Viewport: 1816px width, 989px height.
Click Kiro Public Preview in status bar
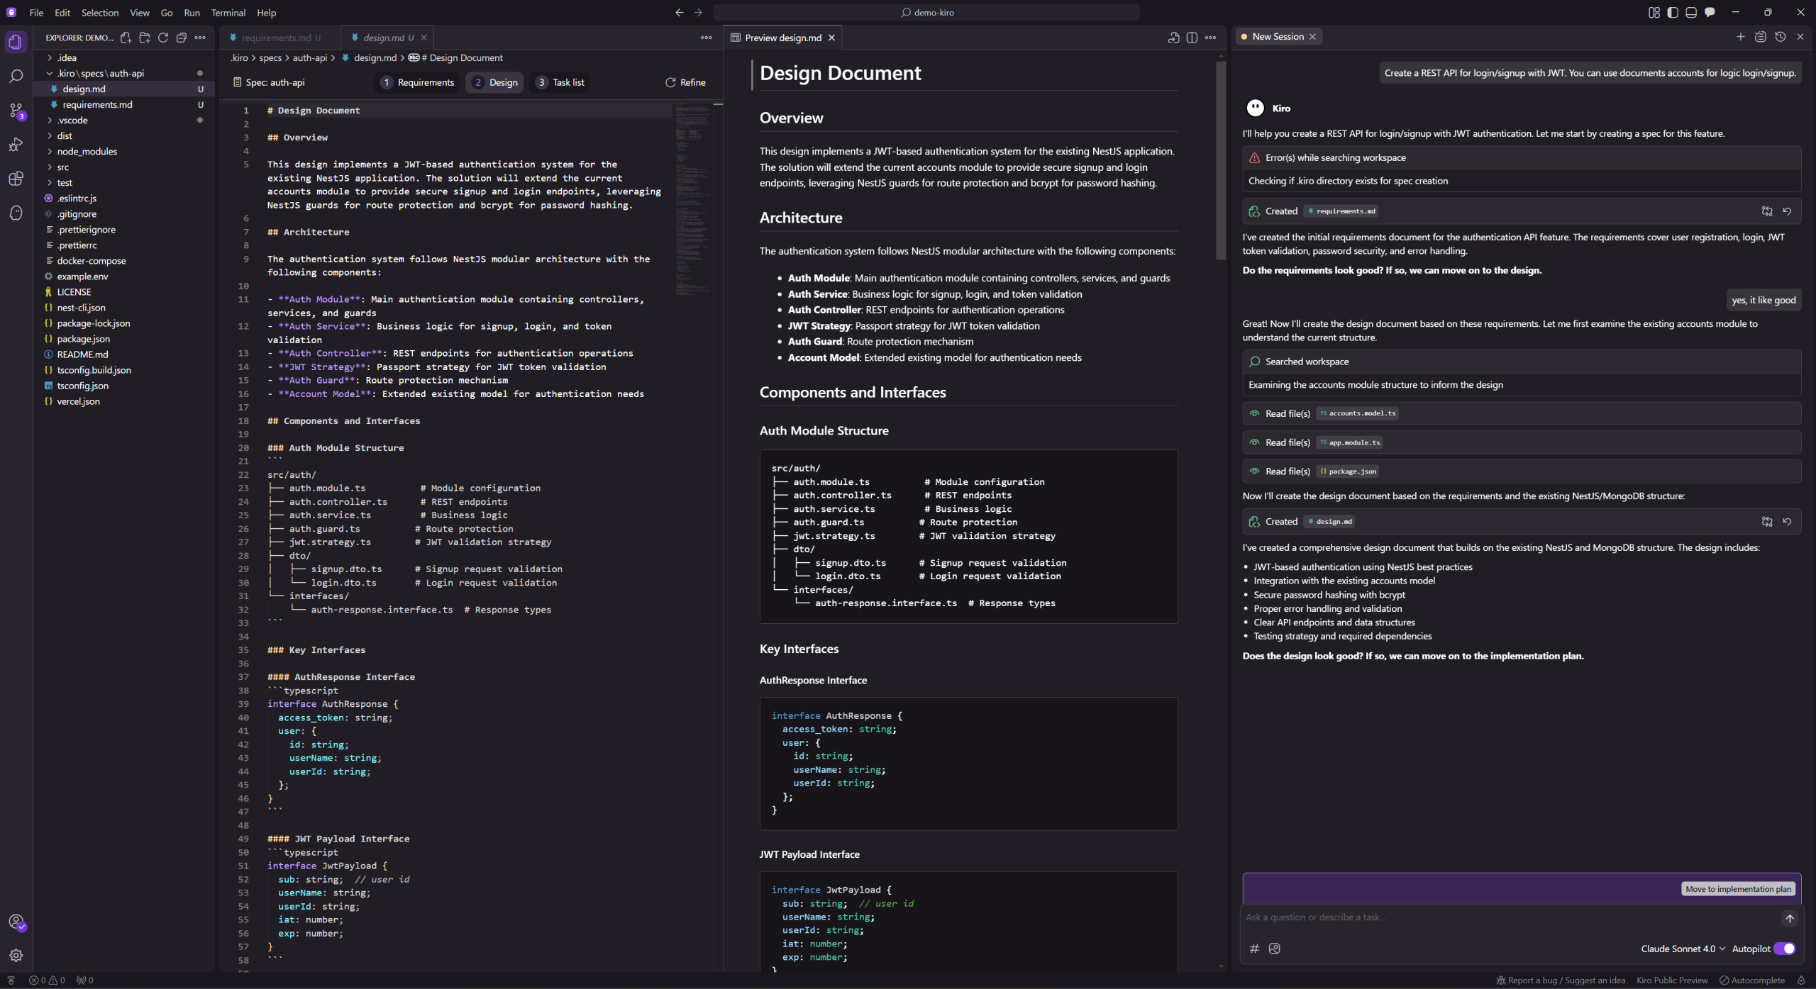pos(1672,980)
